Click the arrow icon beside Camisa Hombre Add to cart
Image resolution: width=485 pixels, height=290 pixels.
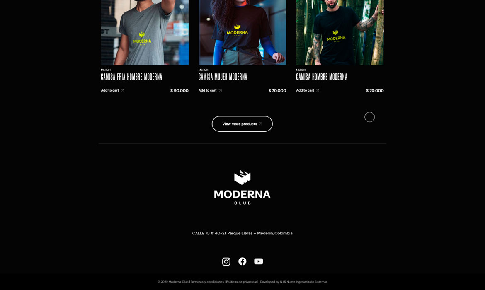click(x=318, y=91)
